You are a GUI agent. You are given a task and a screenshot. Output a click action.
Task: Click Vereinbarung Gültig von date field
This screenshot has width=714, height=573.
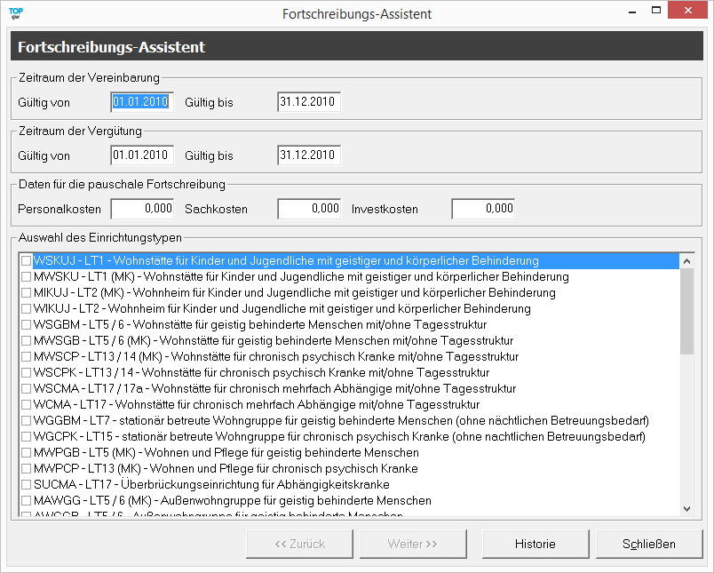point(142,102)
